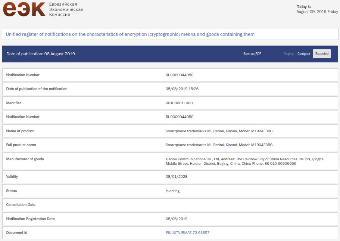Click Save as PDF

tap(252, 54)
